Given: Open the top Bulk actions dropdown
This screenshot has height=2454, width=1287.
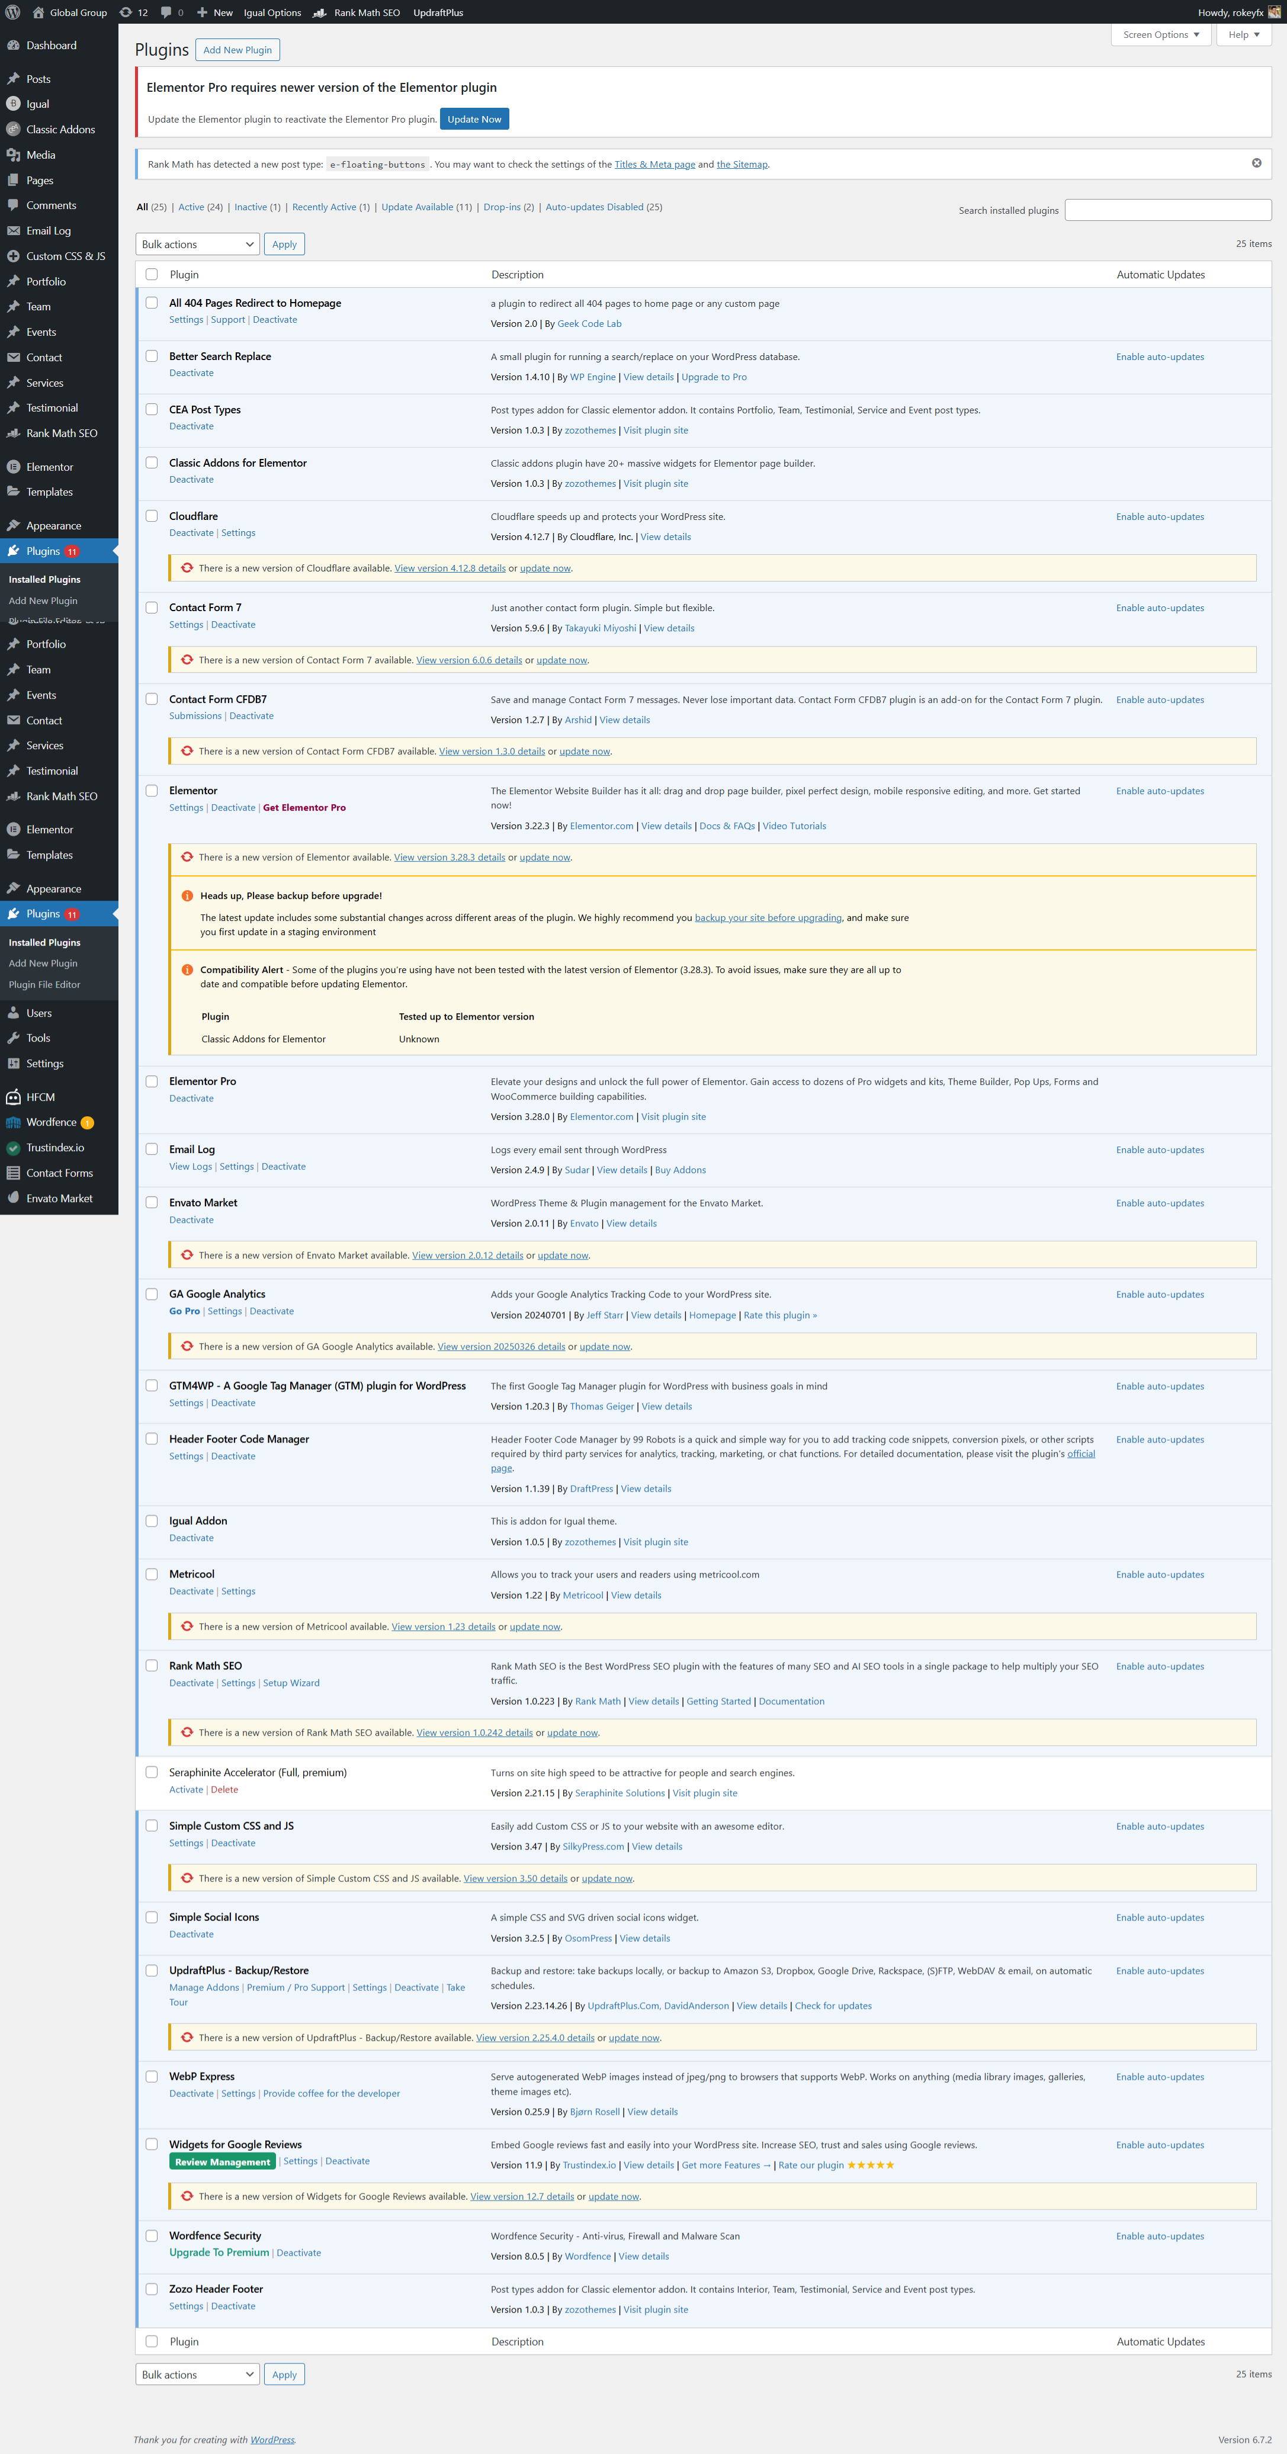Looking at the screenshot, I should [197, 244].
